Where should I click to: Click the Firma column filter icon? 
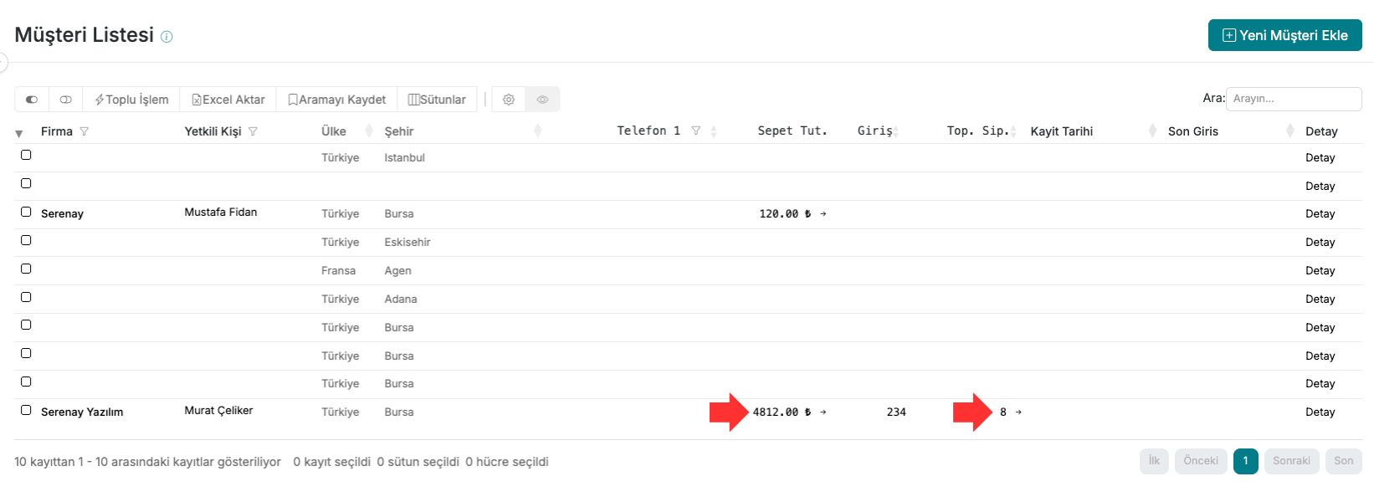coord(85,131)
